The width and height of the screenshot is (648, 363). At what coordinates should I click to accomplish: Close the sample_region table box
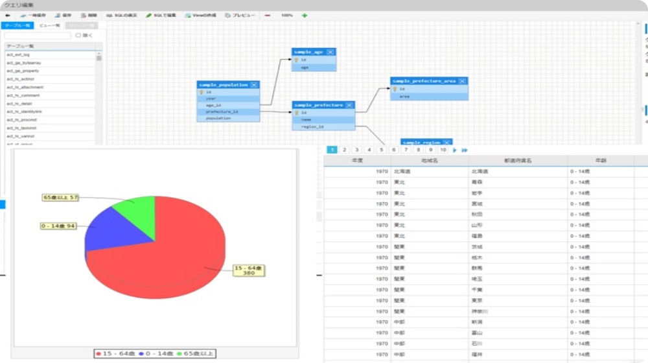click(x=446, y=142)
